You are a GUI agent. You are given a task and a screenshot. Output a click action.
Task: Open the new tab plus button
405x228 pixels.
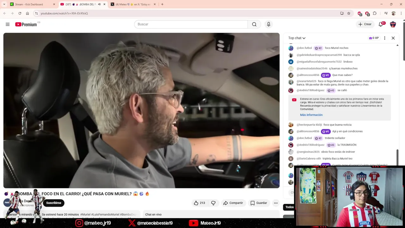tap(162, 4)
